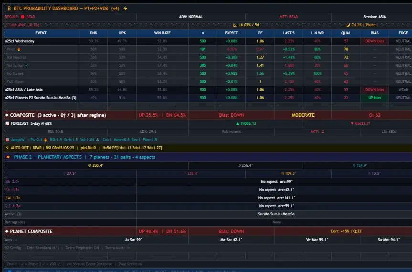Click the EVENT column header
This screenshot has width=412, height=272.
41,33
